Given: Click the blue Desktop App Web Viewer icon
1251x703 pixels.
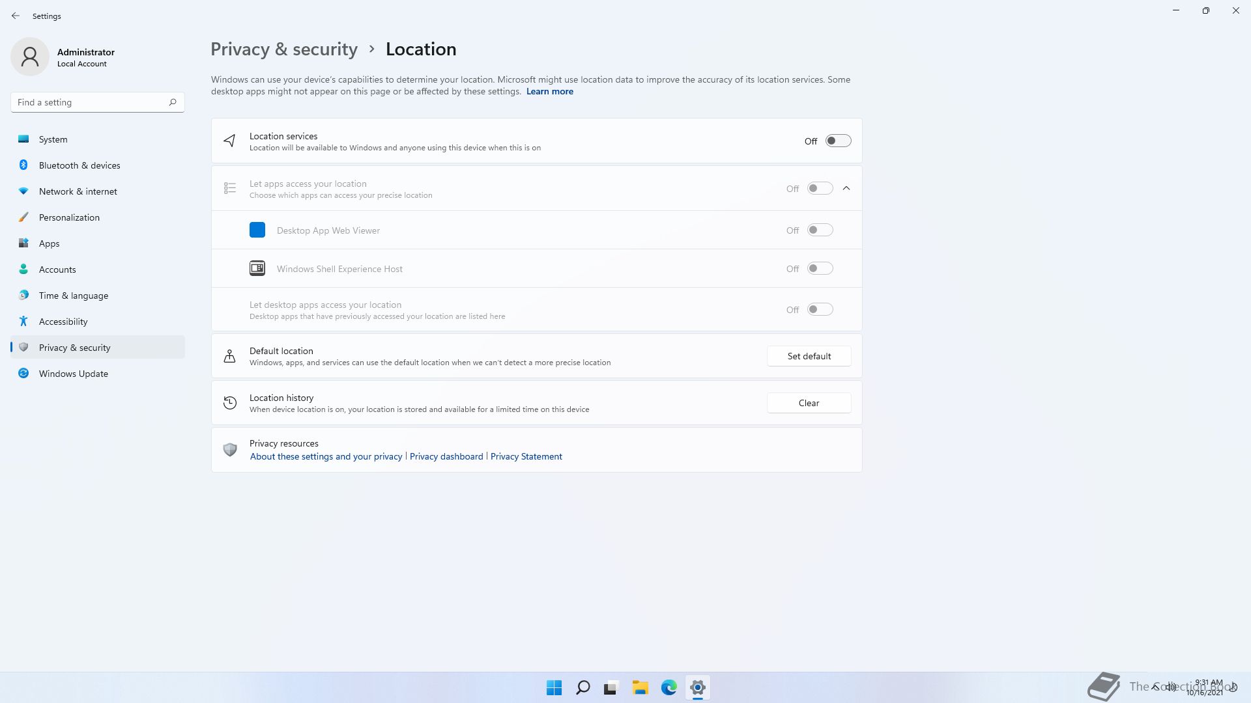Looking at the screenshot, I should (x=257, y=230).
